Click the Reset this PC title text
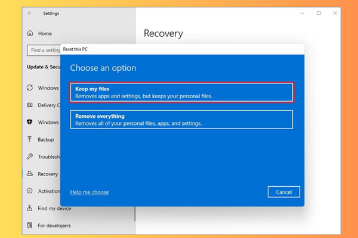This screenshot has width=358, height=238. (x=75, y=49)
